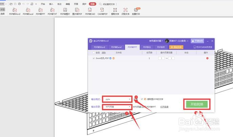Switch to PDF转Excel tab in dialog
Image resolution: width=233 pixels, height=137 pixels.
click(x=116, y=47)
